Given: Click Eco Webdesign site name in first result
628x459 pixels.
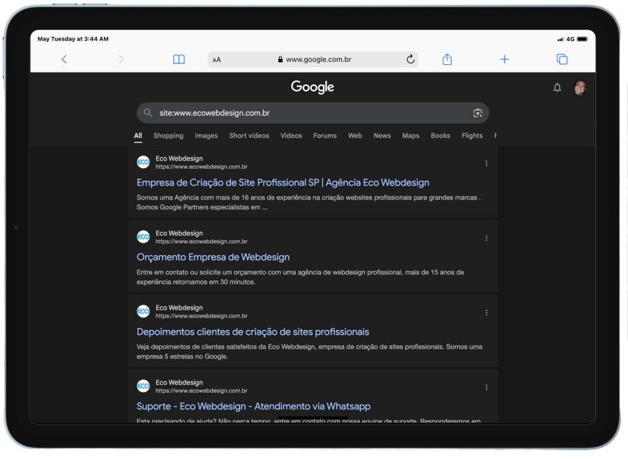Looking at the screenshot, I should pyautogui.click(x=179, y=158).
